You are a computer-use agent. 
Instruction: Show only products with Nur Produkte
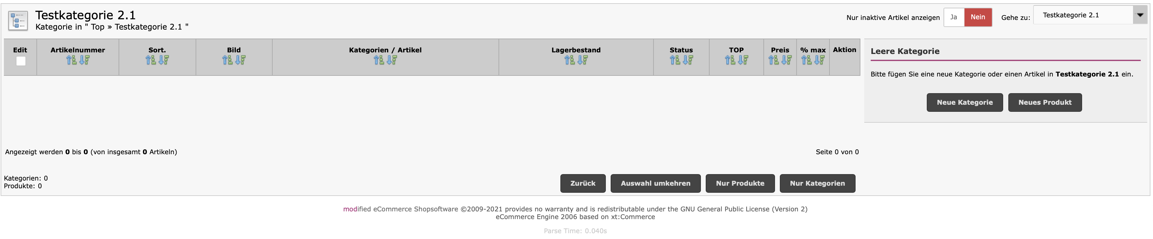tap(740, 183)
